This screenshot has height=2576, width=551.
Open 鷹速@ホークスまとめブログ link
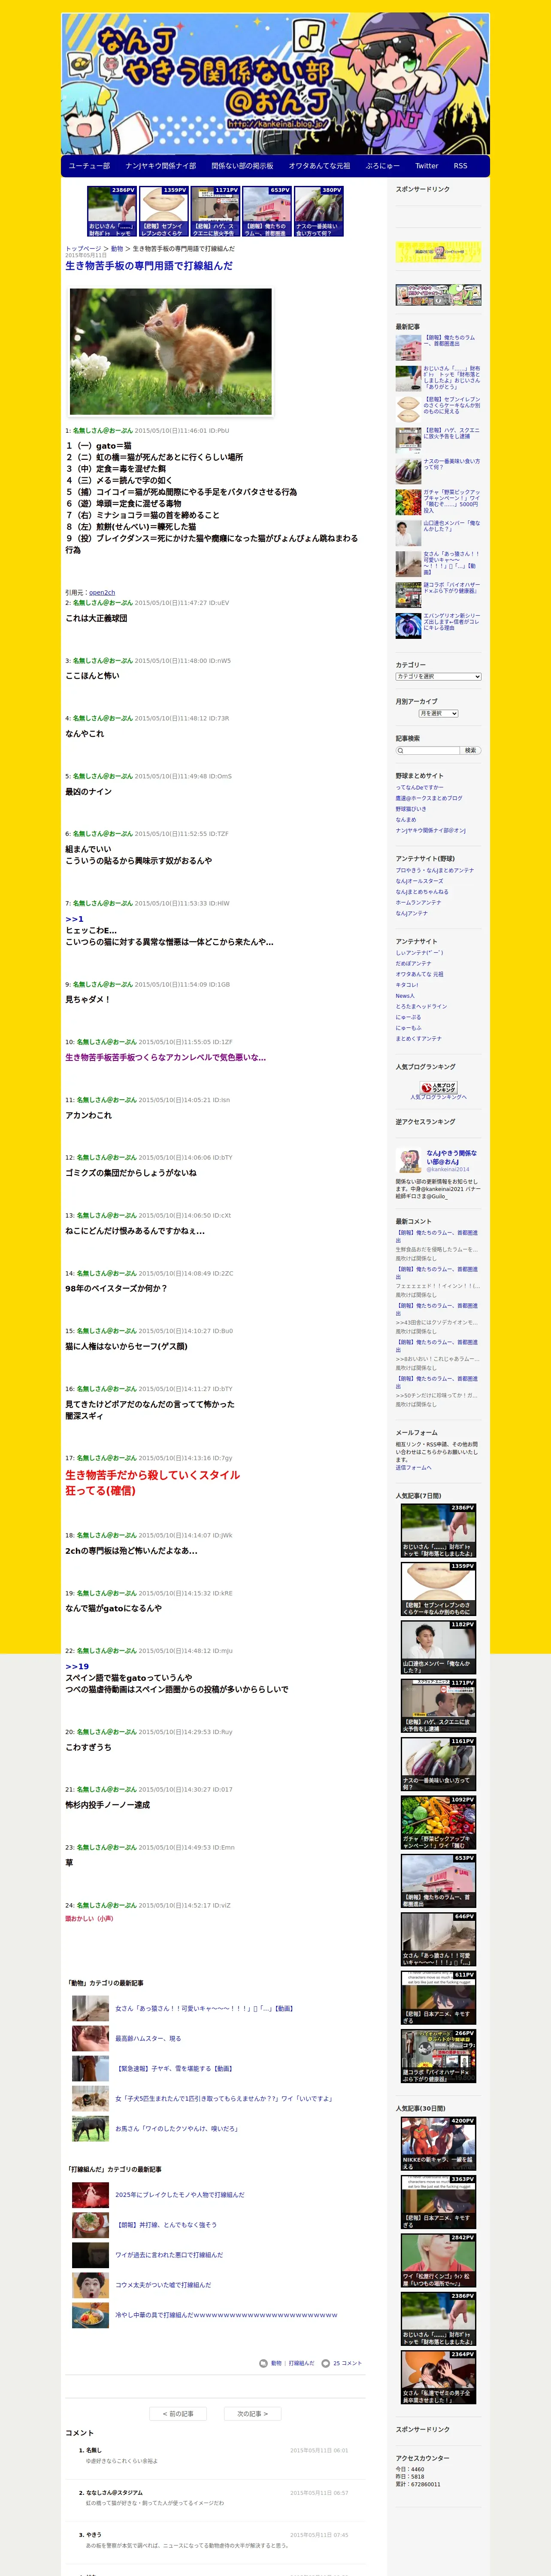tap(429, 799)
